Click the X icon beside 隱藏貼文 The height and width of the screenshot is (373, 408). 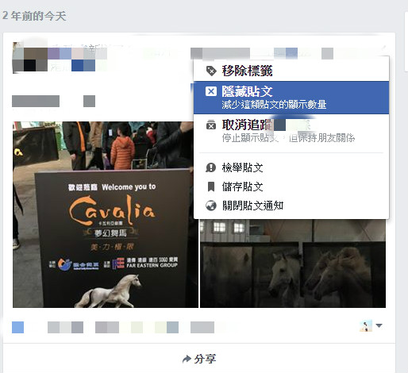(211, 91)
